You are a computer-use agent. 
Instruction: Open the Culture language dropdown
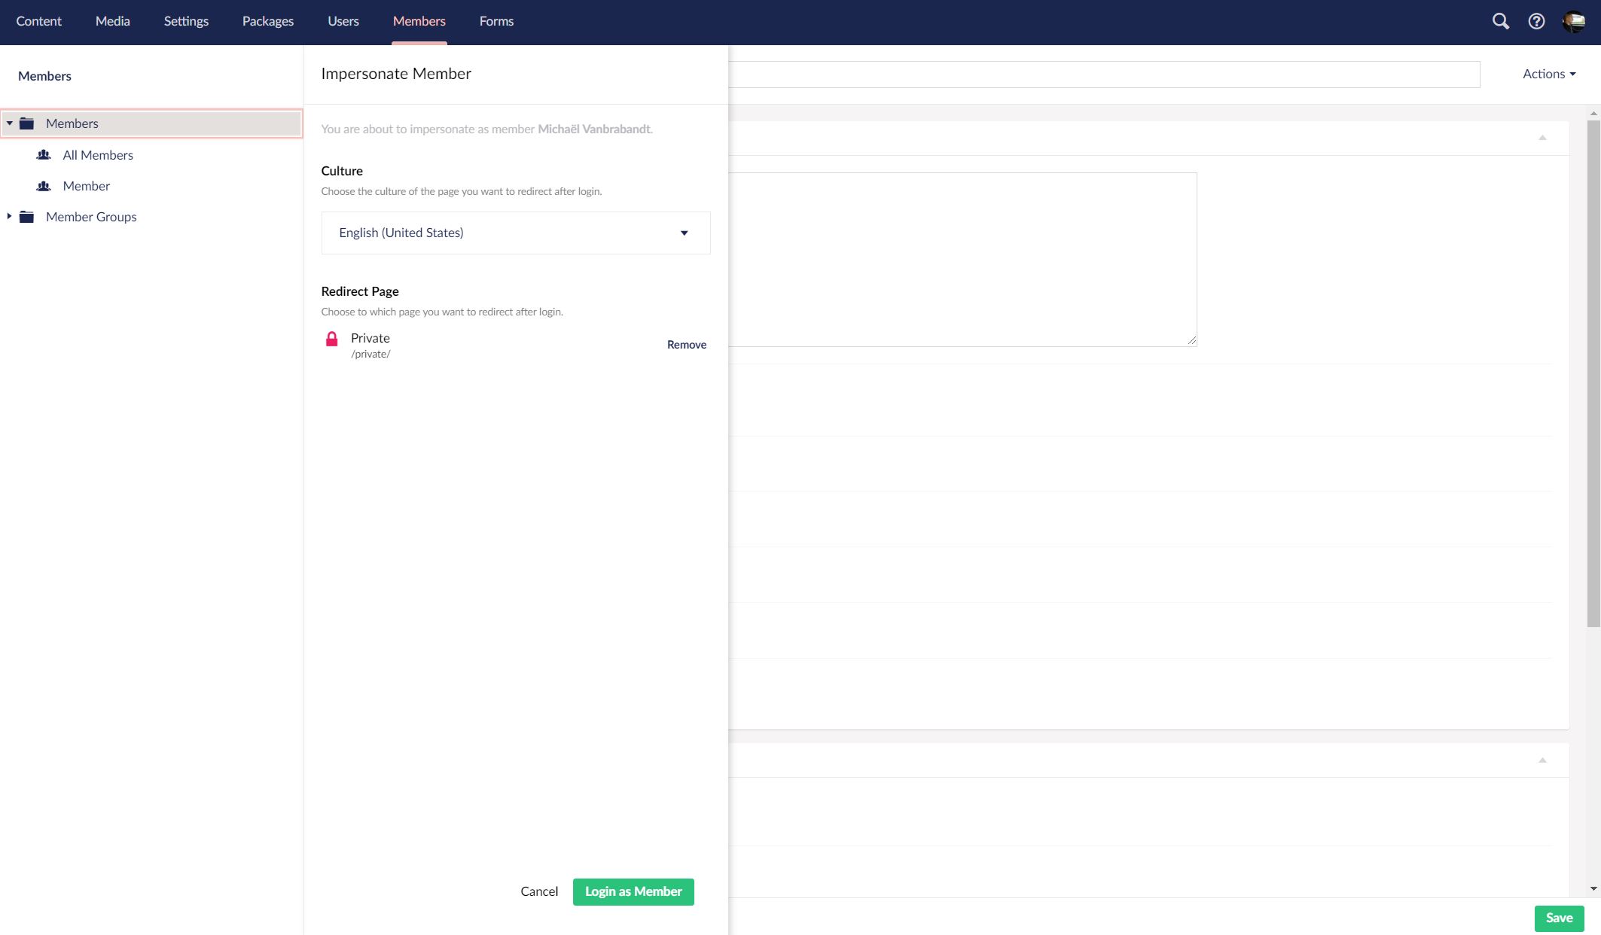515,233
